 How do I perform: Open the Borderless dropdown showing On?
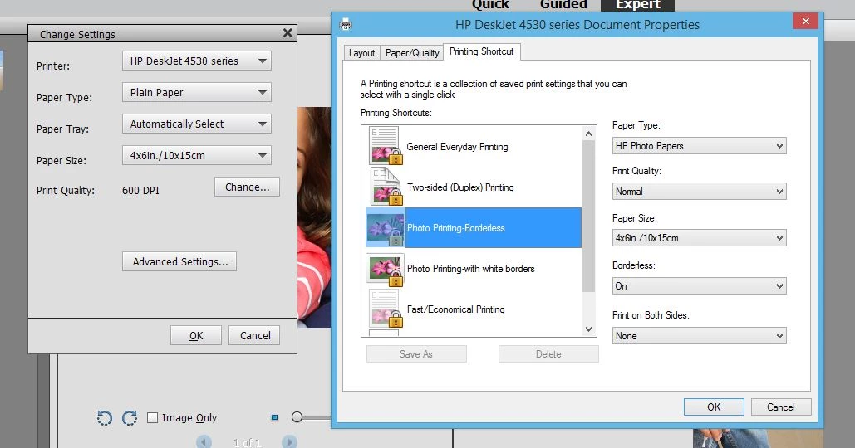[699, 285]
